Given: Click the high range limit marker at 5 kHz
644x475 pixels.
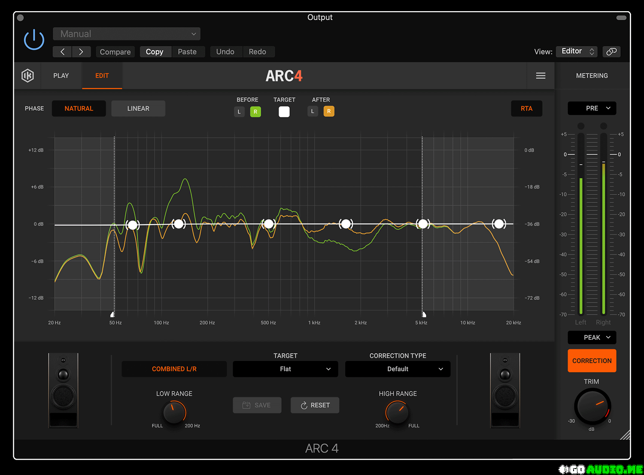Looking at the screenshot, I should [424, 314].
